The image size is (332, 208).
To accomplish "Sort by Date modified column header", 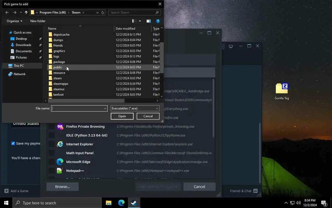I will (x=133, y=29).
